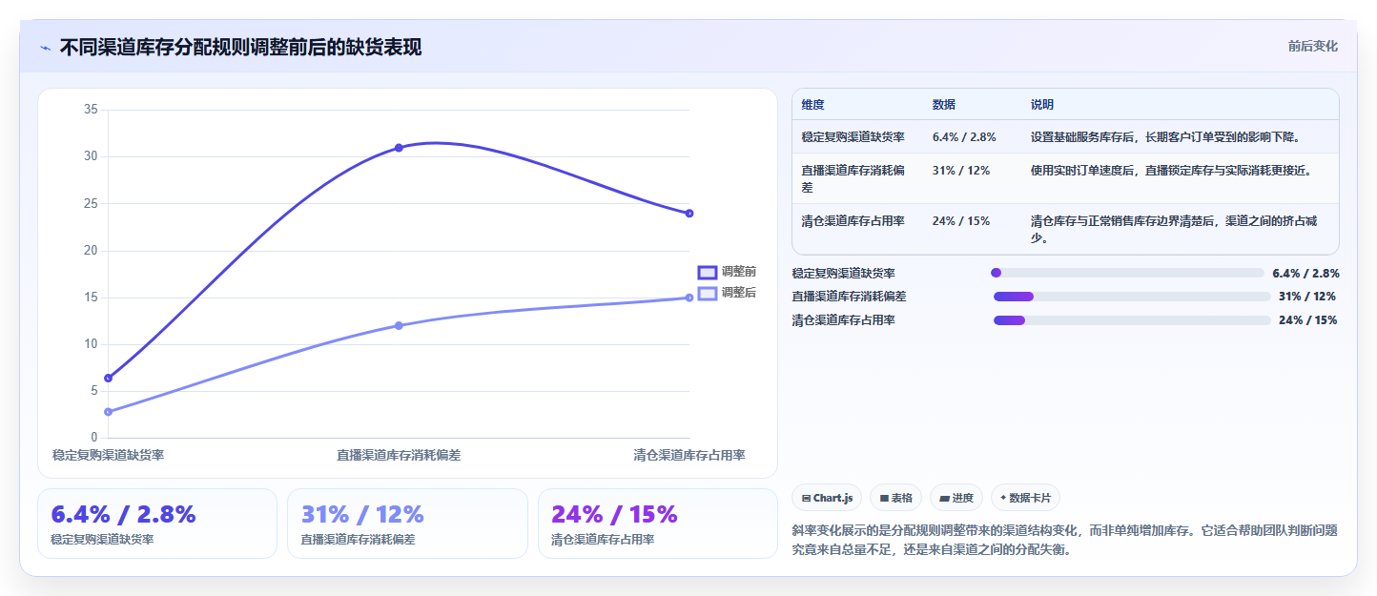The image size is (1377, 596).
Task: Click table value 31% / 12%
Action: [x=960, y=170]
